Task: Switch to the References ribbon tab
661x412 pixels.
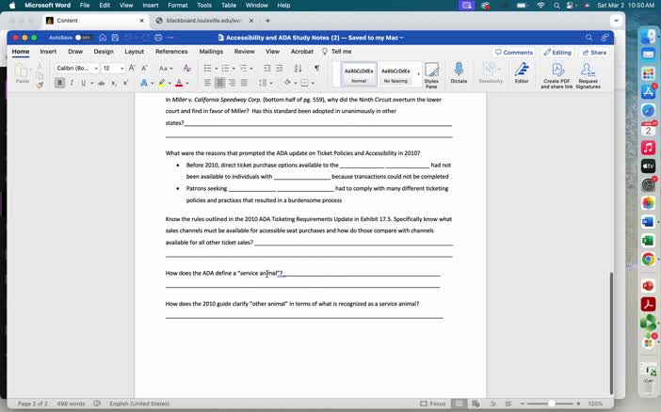Action: pos(171,52)
